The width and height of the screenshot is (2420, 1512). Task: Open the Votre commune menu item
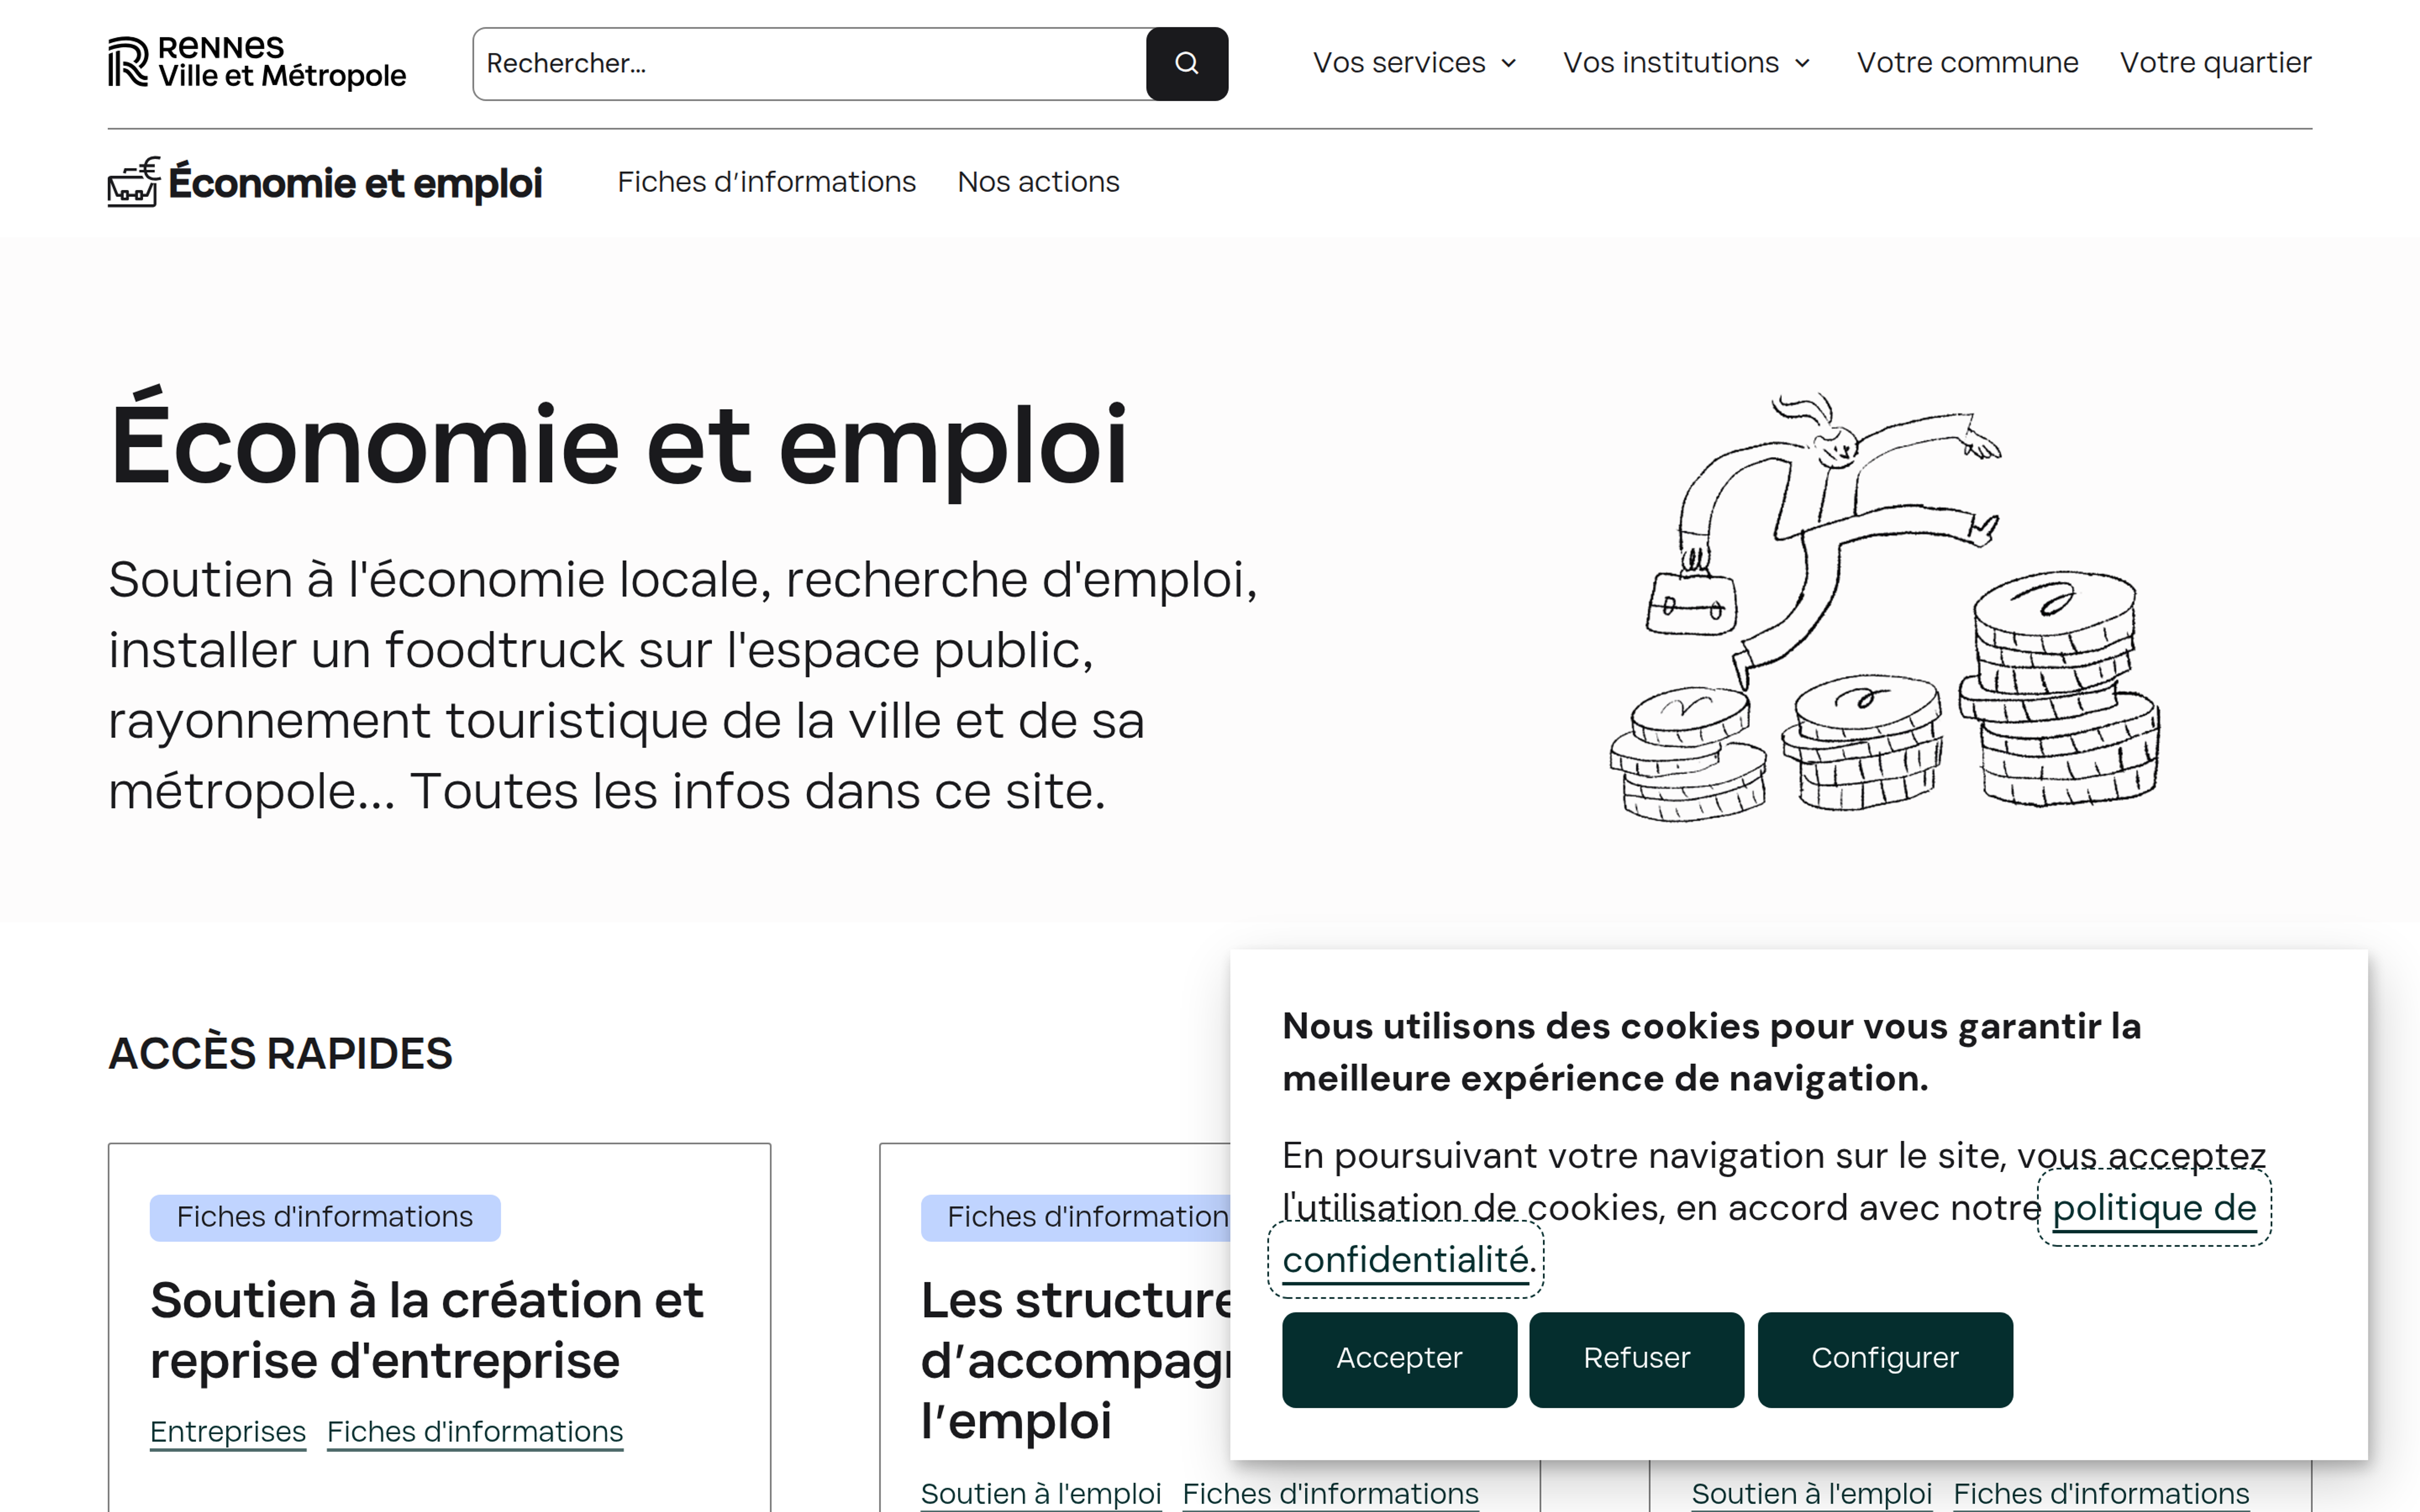tap(1967, 63)
